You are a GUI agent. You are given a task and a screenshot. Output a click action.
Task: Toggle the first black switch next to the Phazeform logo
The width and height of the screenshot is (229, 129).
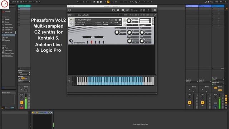pyautogui.click(x=87, y=42)
